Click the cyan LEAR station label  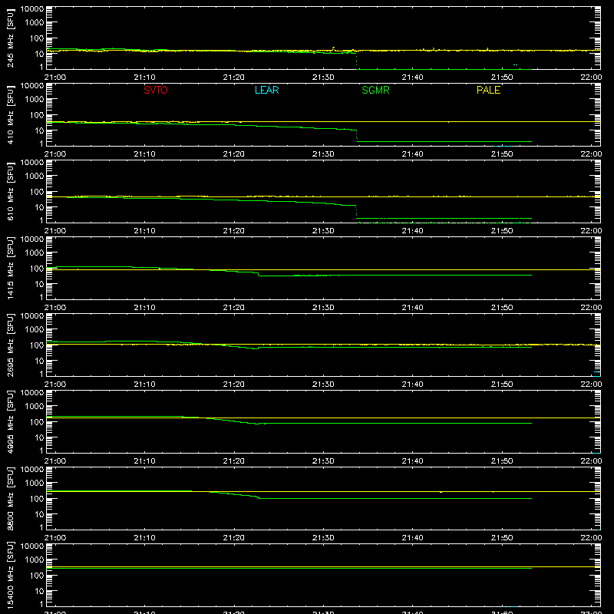click(266, 90)
